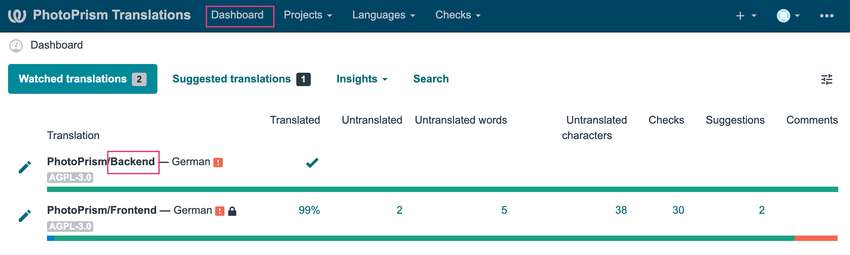Open the plus add-new dropdown

pyautogui.click(x=746, y=16)
